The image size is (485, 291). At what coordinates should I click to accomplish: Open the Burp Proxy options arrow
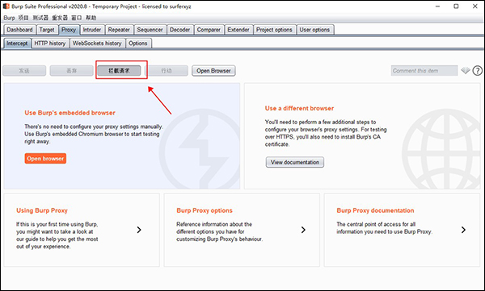(x=303, y=230)
